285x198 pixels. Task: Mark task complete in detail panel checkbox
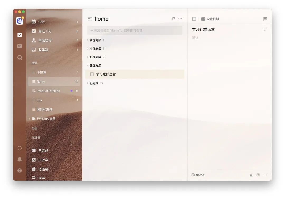click(x=194, y=19)
